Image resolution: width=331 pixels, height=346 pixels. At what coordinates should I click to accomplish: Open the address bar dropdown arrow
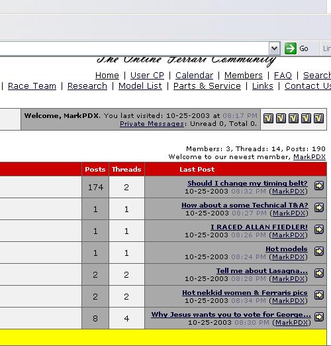274,48
